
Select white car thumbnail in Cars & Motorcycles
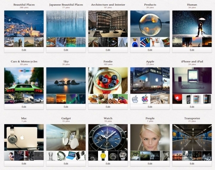(39, 99)
